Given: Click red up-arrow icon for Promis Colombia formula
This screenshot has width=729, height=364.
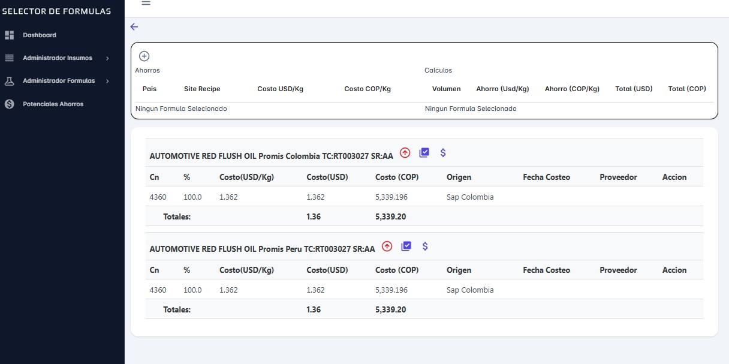Looking at the screenshot, I should (x=405, y=153).
